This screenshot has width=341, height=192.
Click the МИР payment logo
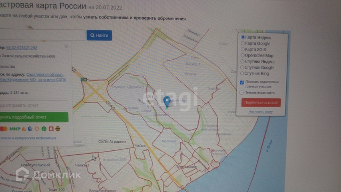14,129
